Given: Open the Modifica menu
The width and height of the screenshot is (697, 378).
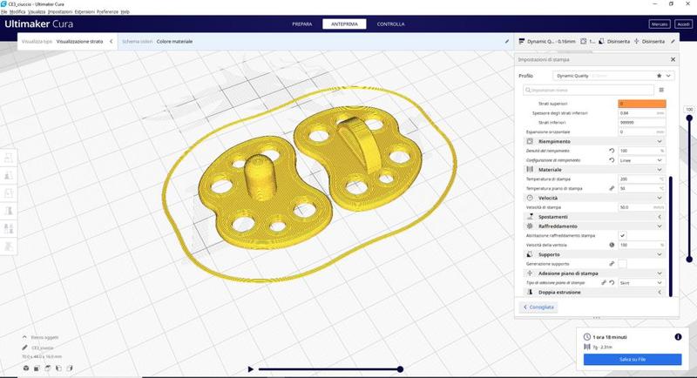Looking at the screenshot, I should [17, 12].
